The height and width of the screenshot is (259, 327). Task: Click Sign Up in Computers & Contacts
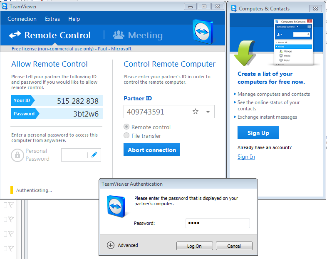pos(258,132)
